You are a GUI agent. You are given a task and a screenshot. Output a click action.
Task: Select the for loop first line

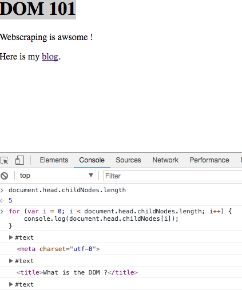click(x=120, y=211)
